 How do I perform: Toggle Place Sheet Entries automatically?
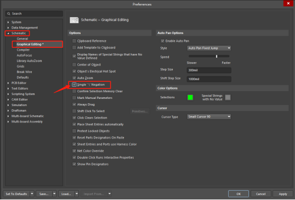[x=74, y=124]
